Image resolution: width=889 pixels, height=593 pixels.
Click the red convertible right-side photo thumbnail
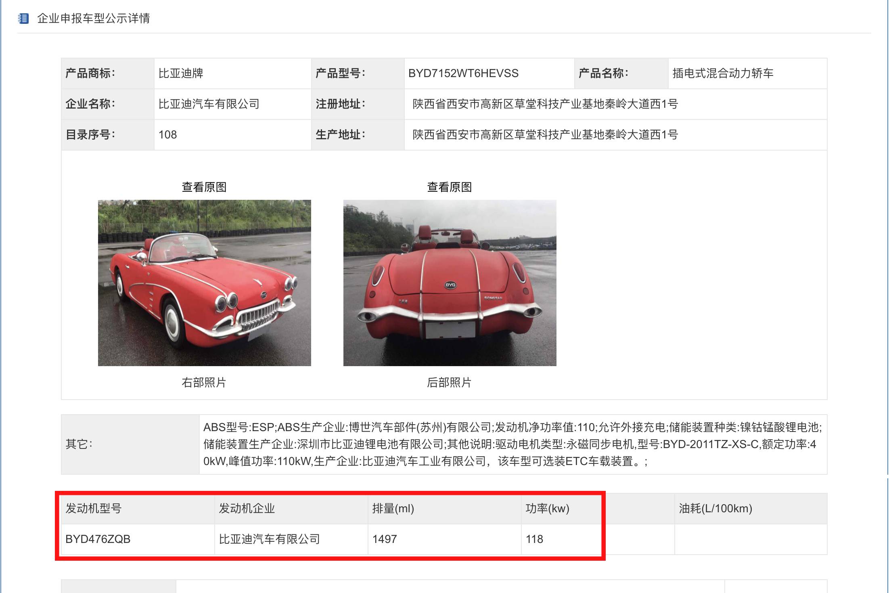click(205, 283)
